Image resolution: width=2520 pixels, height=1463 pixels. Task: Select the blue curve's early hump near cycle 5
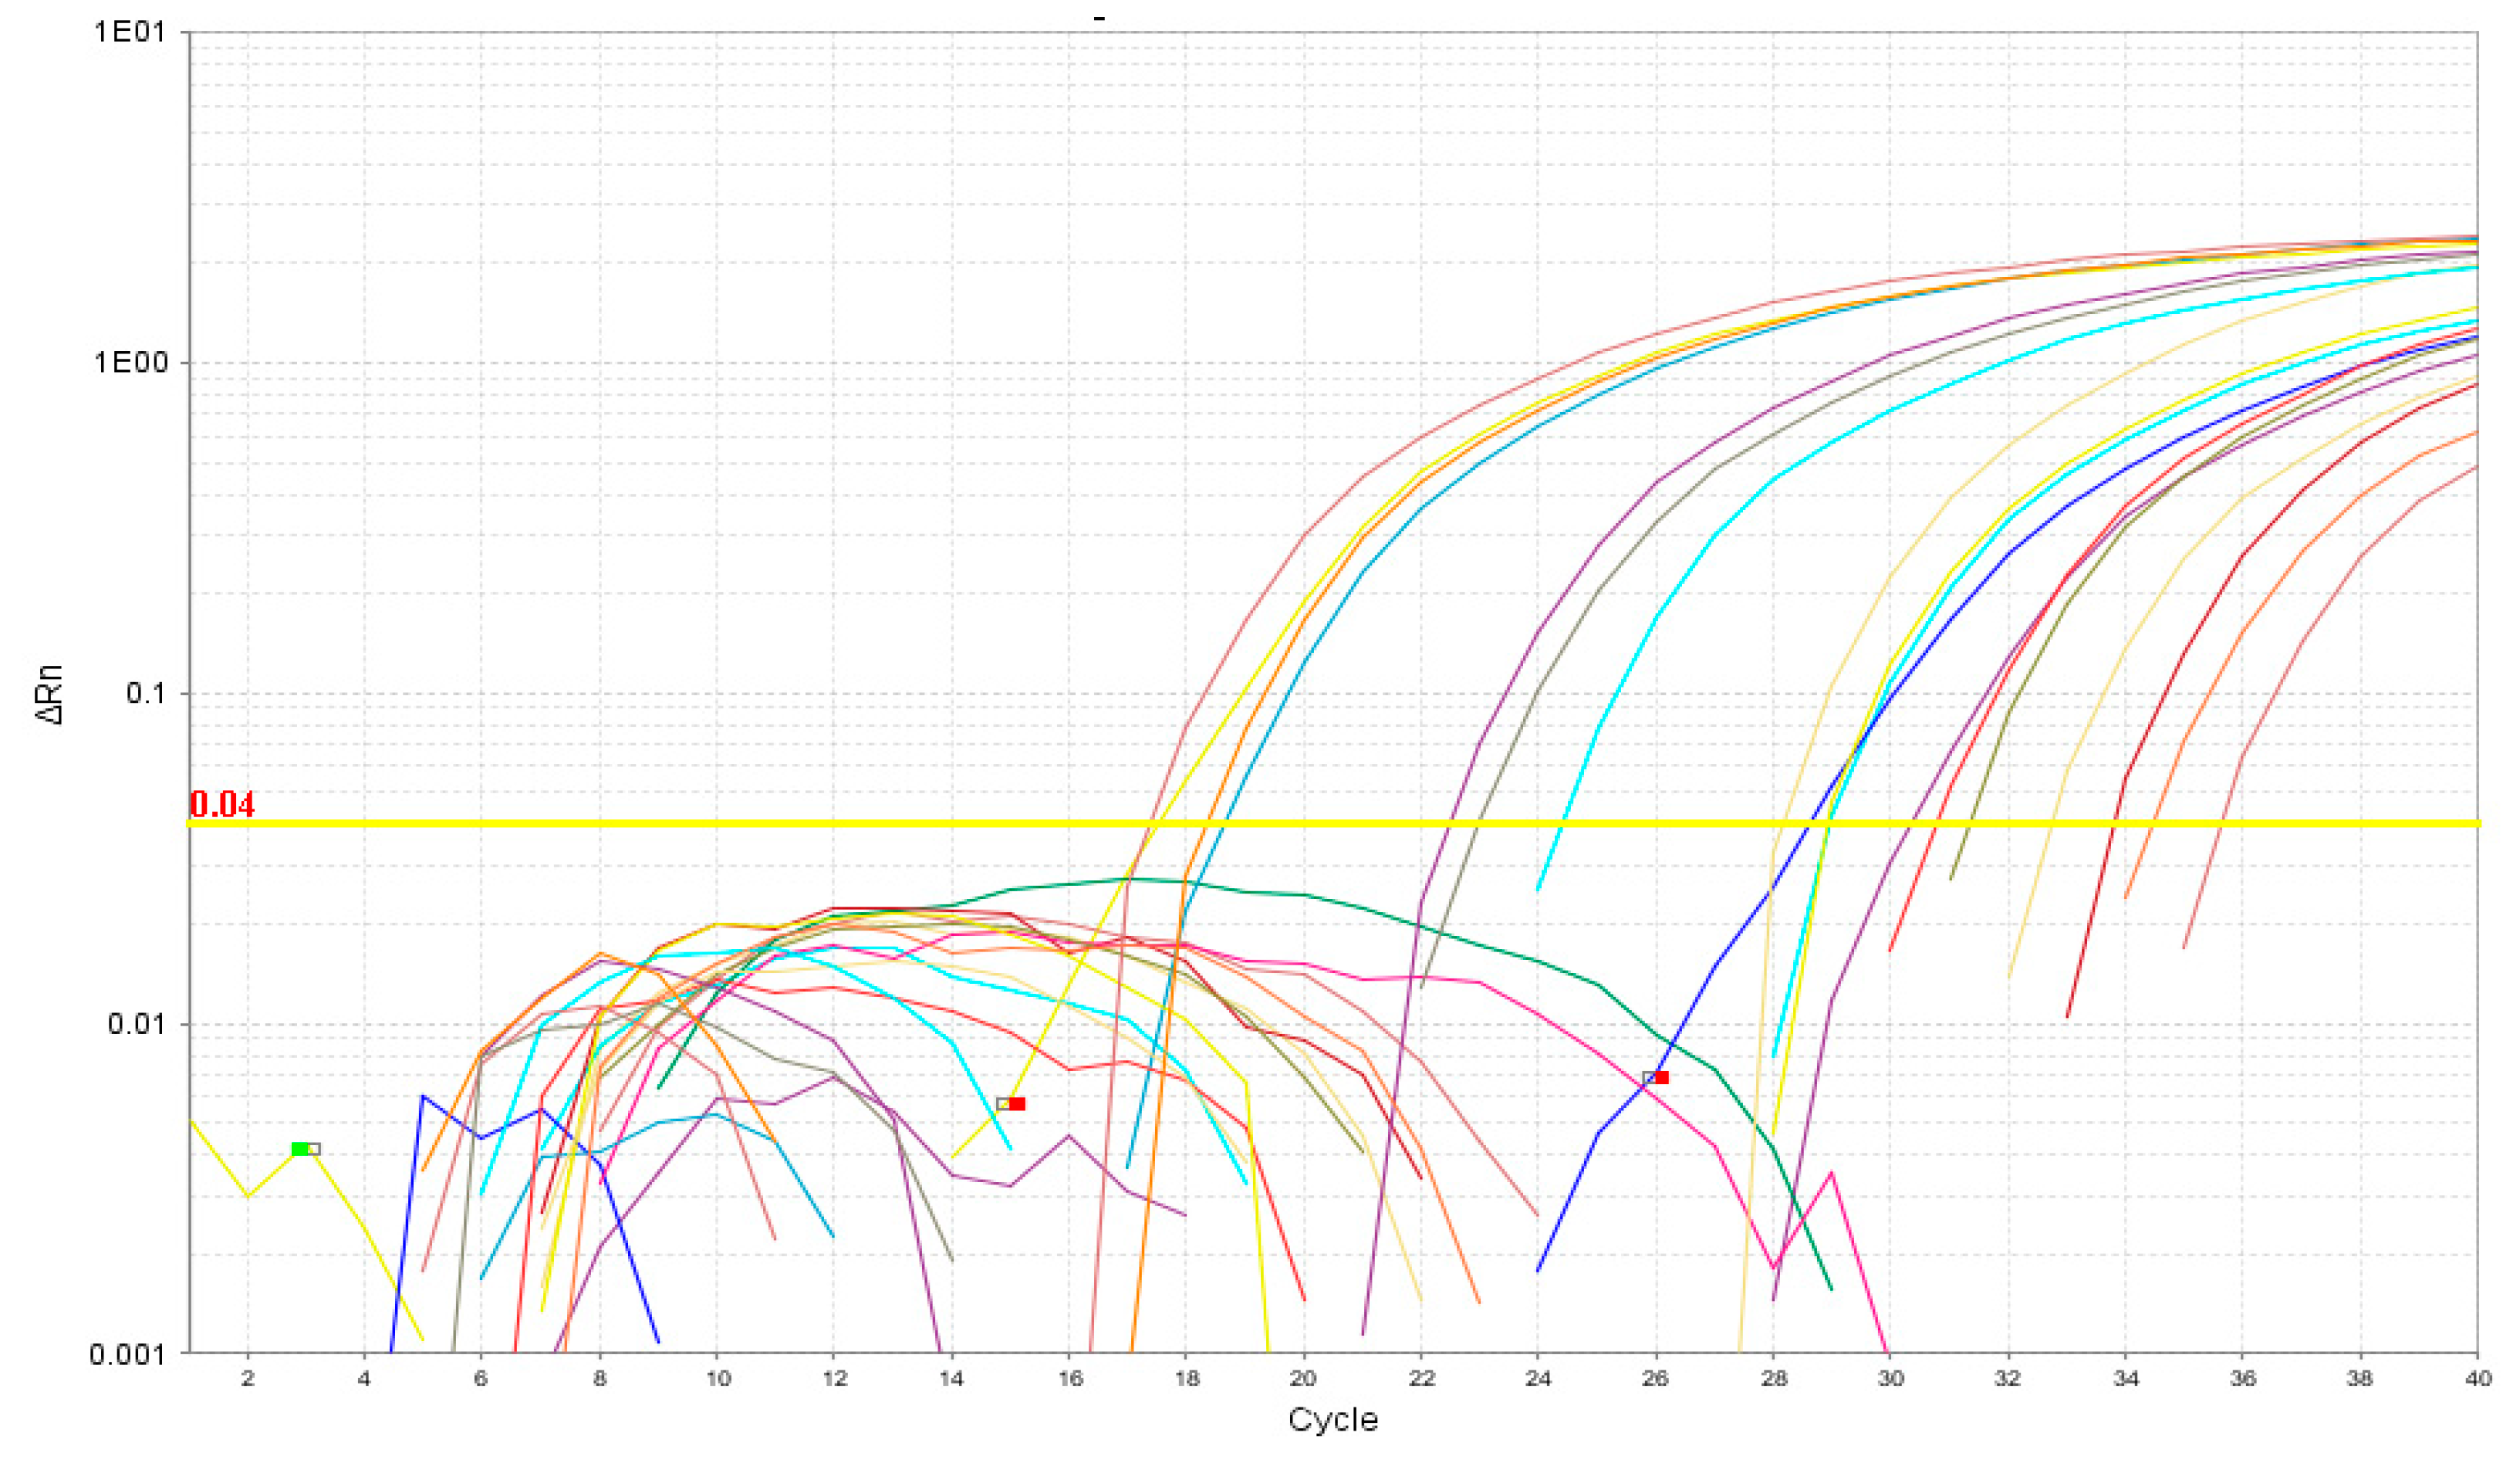[x=424, y=1096]
